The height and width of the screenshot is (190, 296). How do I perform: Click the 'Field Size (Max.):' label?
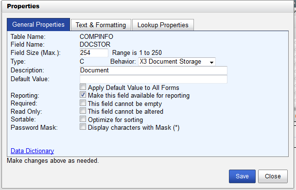pos(35,53)
